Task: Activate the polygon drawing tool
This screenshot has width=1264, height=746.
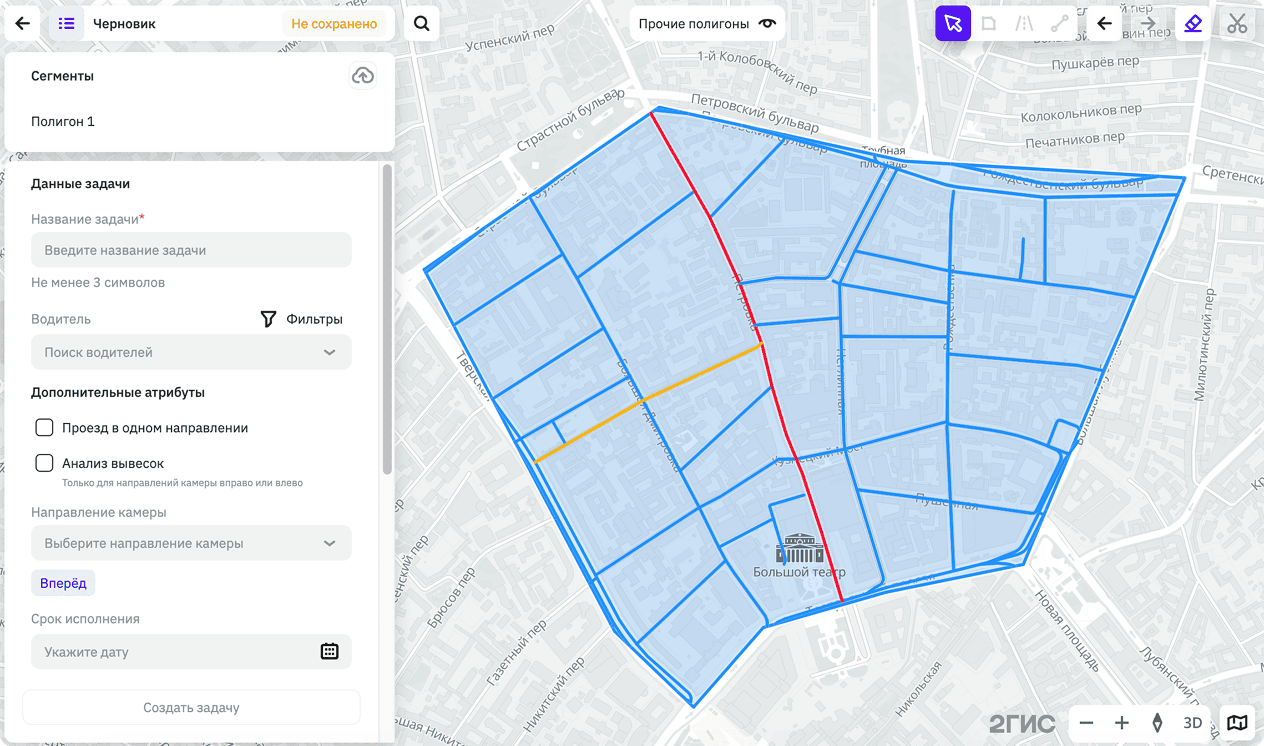Action: (988, 23)
